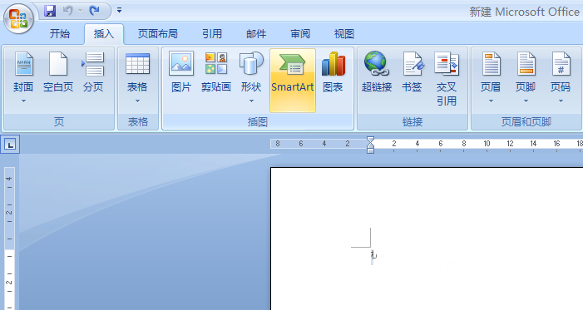
Task: Click the ruler indent marker
Action: [x=370, y=145]
